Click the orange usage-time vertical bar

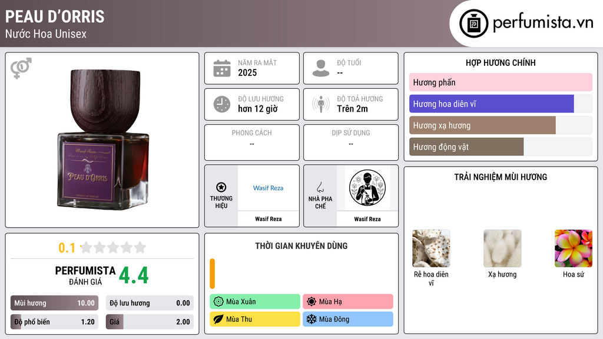pyautogui.click(x=212, y=274)
